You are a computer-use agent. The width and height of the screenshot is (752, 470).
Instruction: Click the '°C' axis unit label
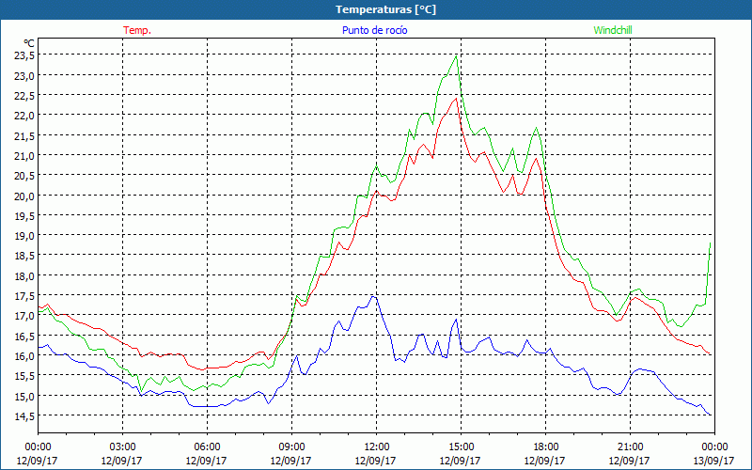coord(29,43)
